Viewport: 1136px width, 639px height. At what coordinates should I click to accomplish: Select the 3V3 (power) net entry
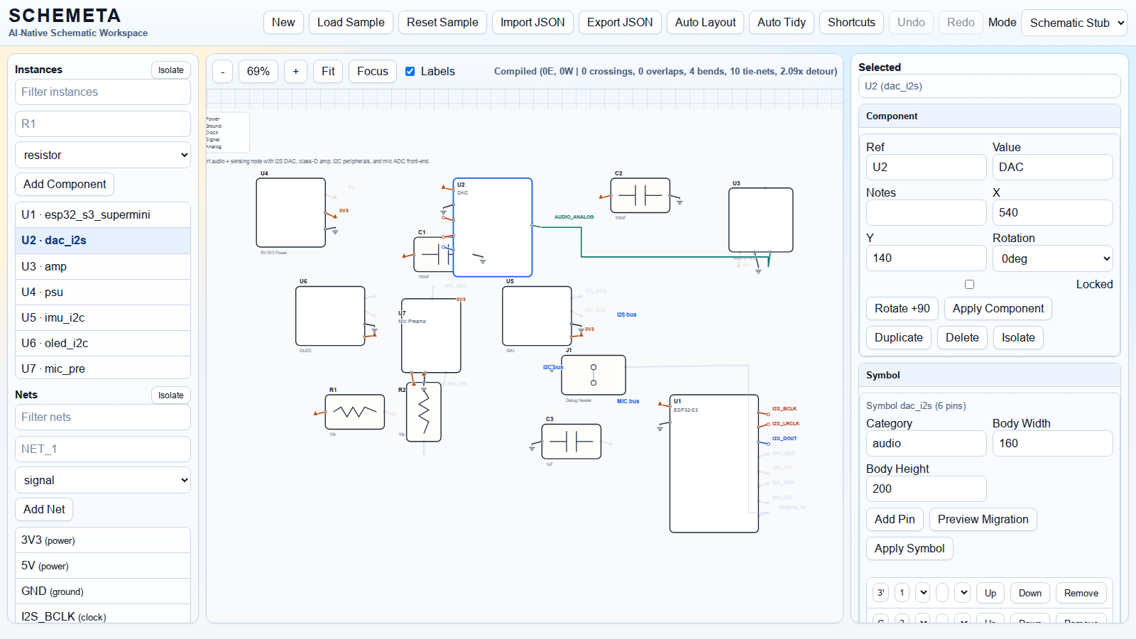coord(103,540)
